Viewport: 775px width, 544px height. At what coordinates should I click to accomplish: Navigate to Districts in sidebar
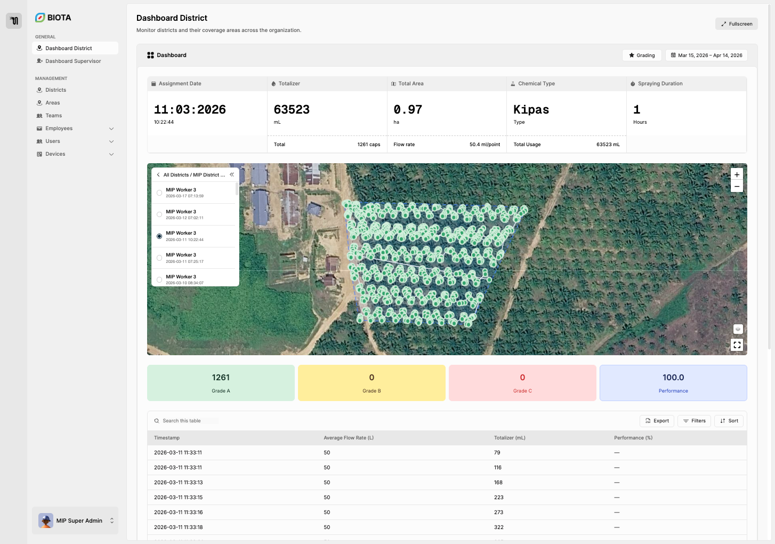coord(55,90)
